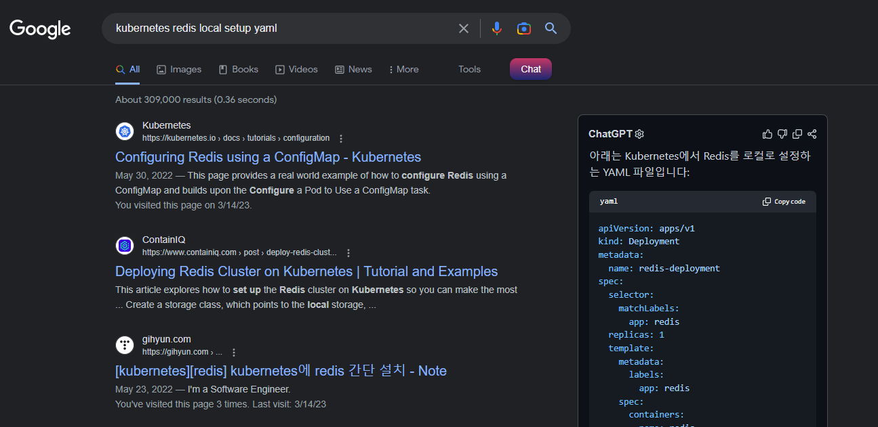Image resolution: width=878 pixels, height=427 pixels.
Task: Expand the More search categories menu
Action: pos(403,69)
